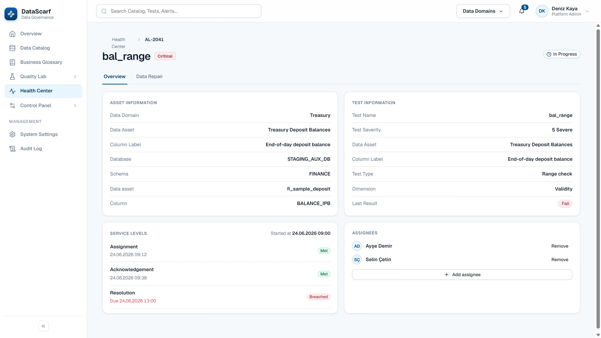Screen dimensions: 601x338
Task: Switch to the Overview tab
Action: click(x=114, y=77)
